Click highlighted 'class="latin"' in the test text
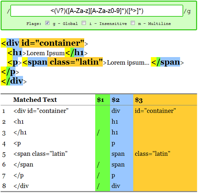The image size is (198, 193). pyautogui.click(x=75, y=62)
